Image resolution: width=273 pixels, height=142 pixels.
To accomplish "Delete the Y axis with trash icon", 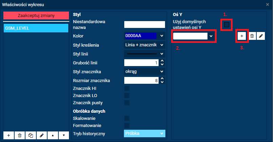I will 252,36.
